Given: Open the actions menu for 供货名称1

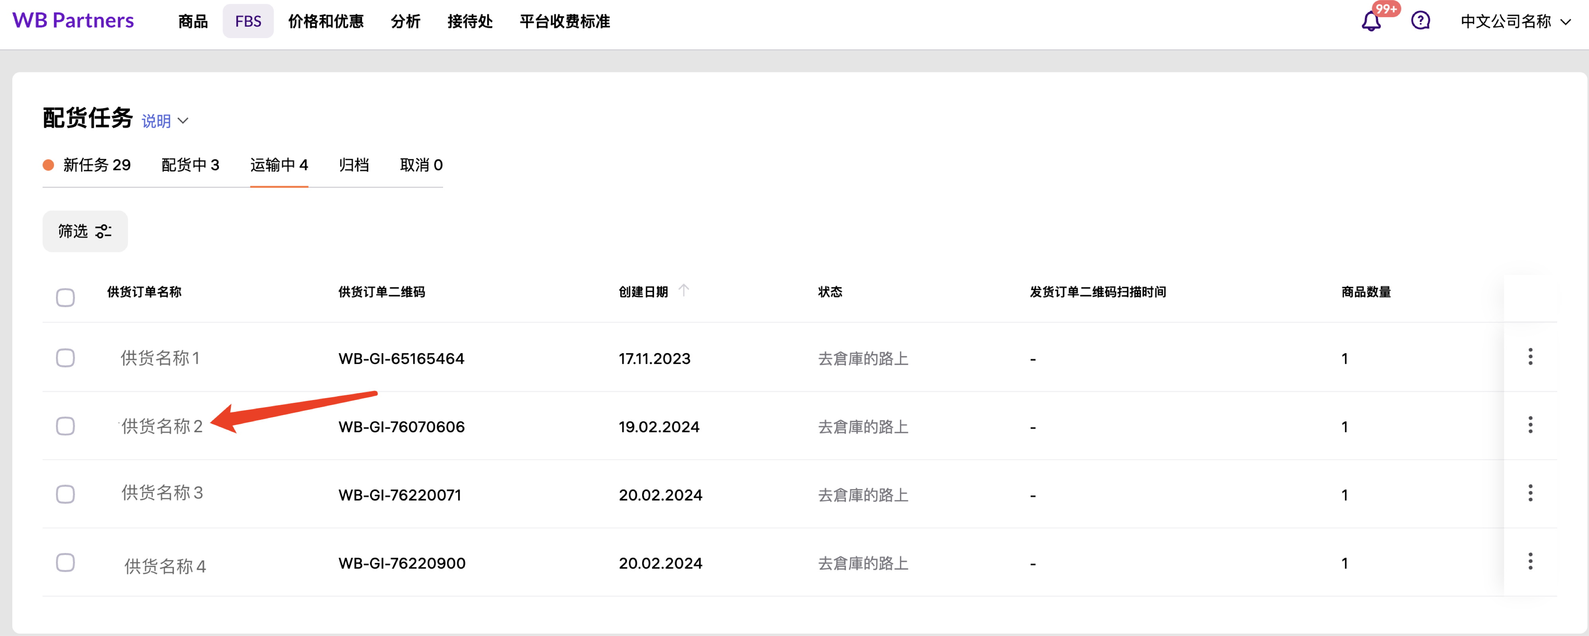Looking at the screenshot, I should pyautogui.click(x=1531, y=357).
